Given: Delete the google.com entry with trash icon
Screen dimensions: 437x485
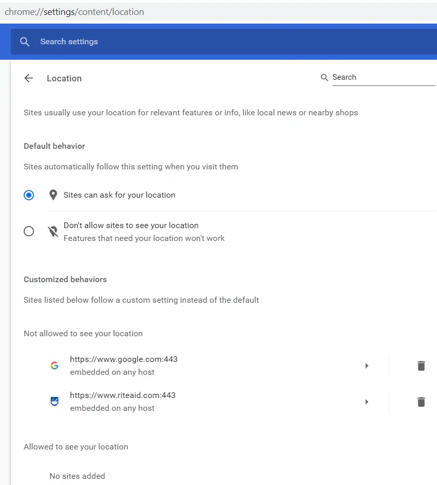Looking at the screenshot, I should click(x=421, y=366).
